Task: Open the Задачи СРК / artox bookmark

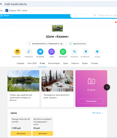Action: click(16, 11)
